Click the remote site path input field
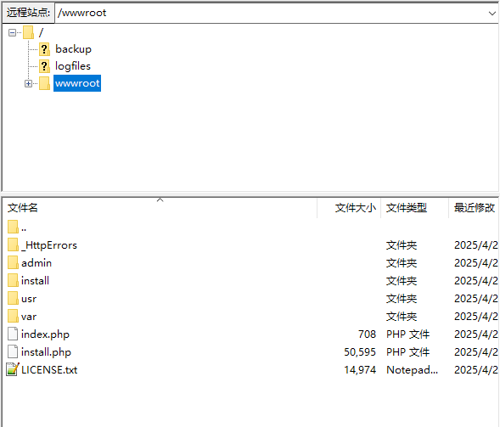Viewport: 500px width, 427px height. (x=271, y=13)
